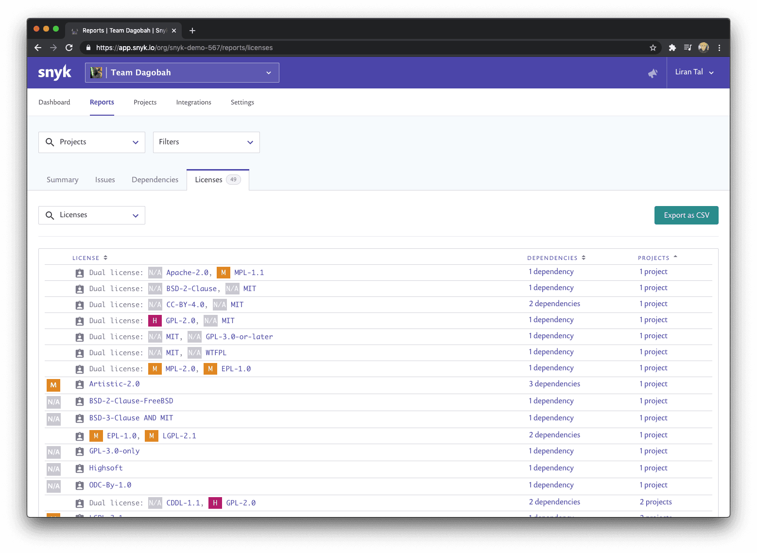757x553 pixels.
Task: Open 2 dependencies link for CC-BY-4.0 row
Action: [554, 304]
